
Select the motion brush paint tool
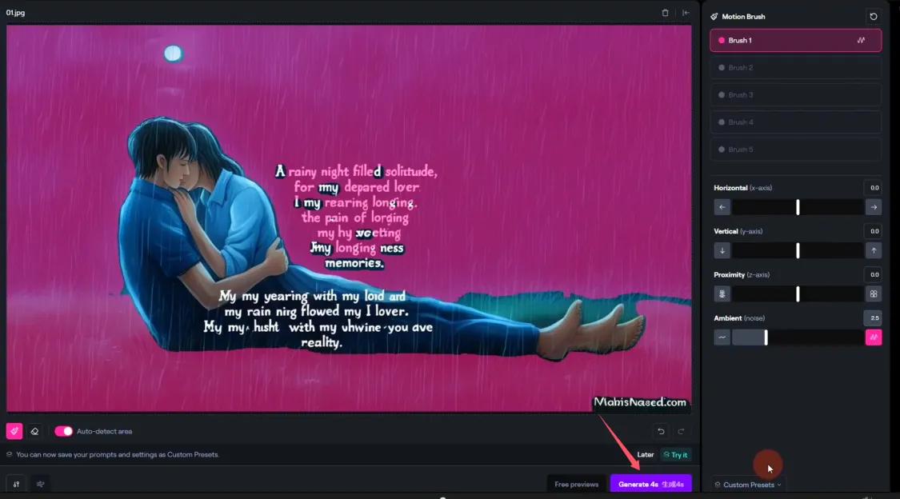coord(14,431)
